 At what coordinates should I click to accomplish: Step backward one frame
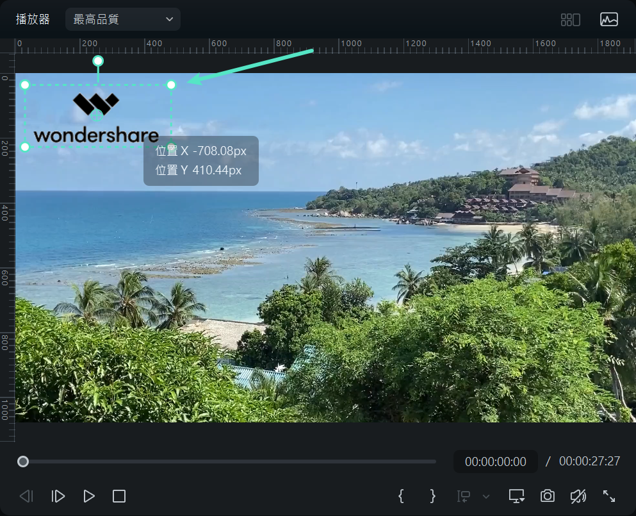(x=26, y=495)
